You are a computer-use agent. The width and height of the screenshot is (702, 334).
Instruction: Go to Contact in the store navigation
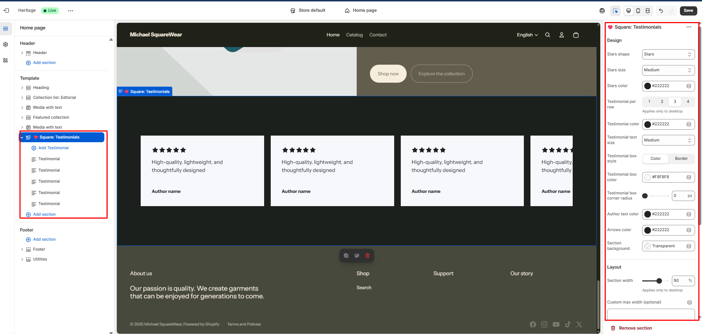tap(378, 35)
